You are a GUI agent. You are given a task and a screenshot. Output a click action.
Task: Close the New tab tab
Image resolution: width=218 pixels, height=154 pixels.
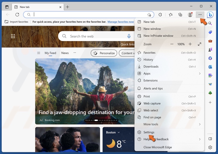tap(60, 7)
